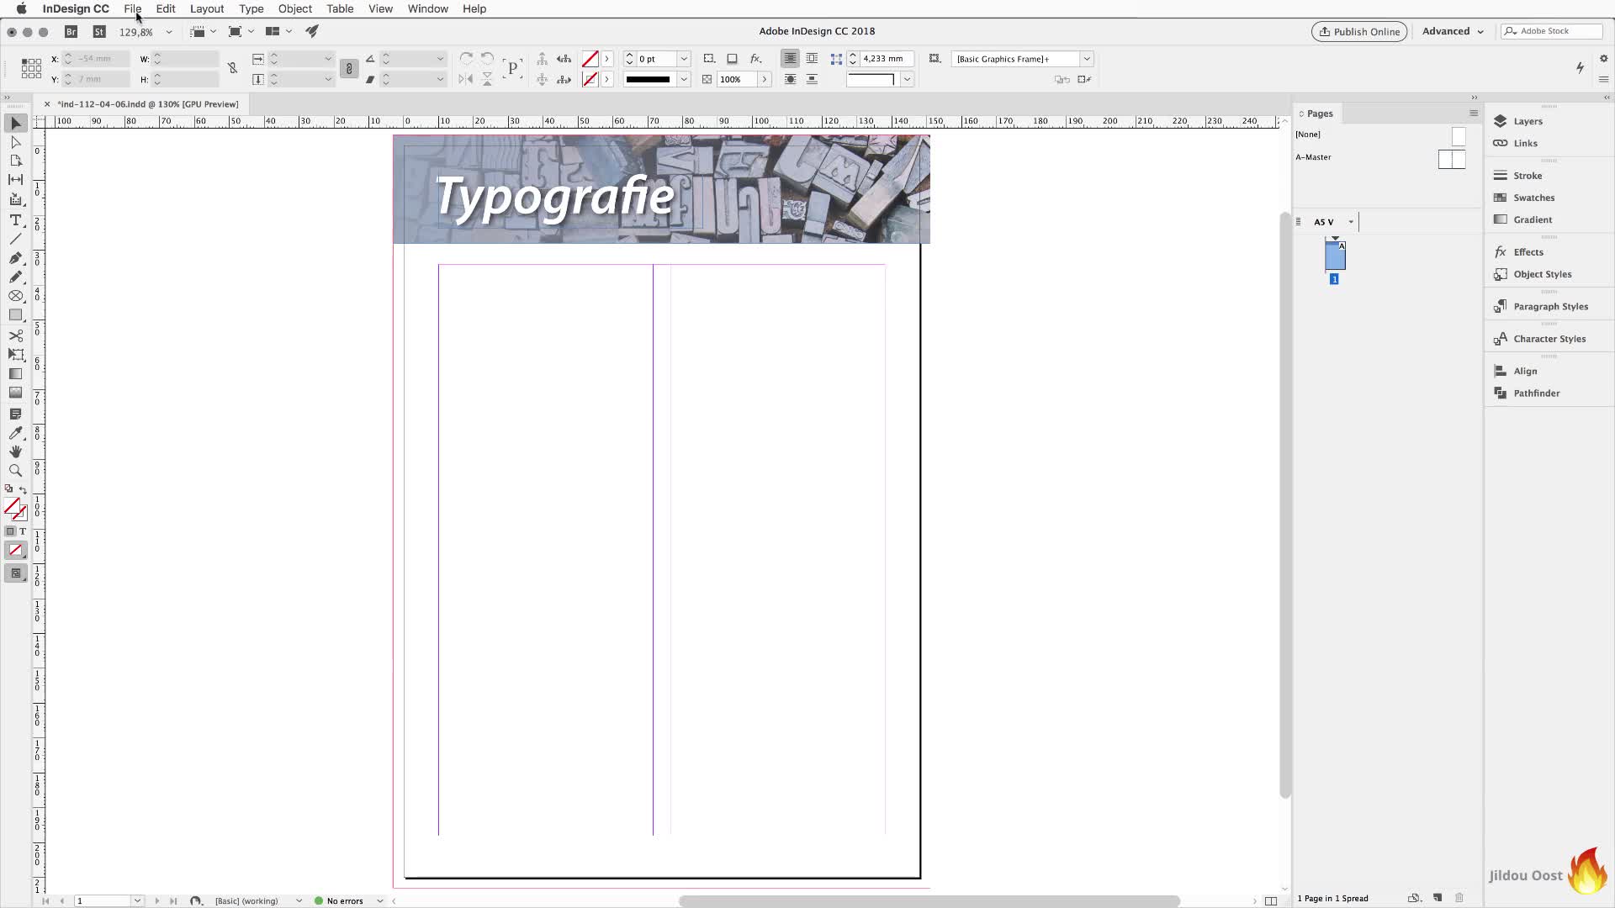This screenshot has height=908, width=1615.
Task: Open the Edit menu
Action: pyautogui.click(x=166, y=8)
